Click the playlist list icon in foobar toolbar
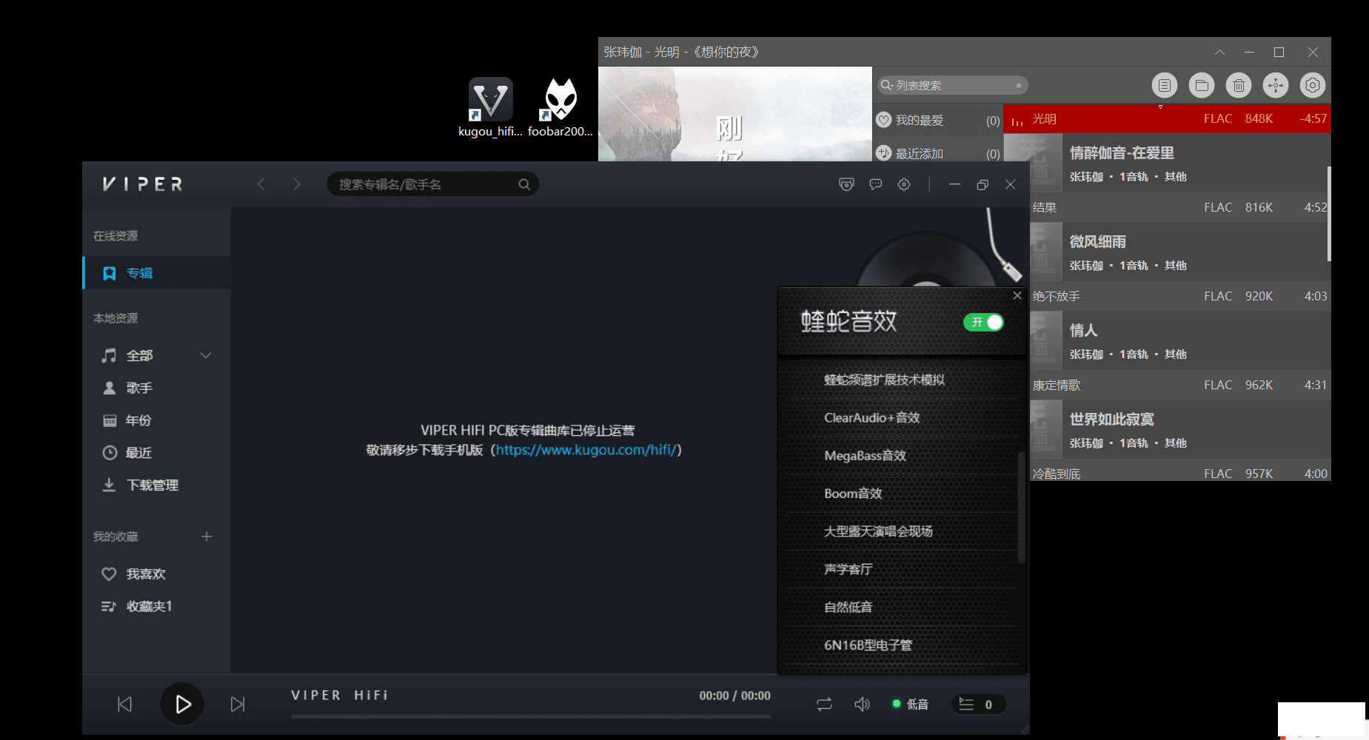The image size is (1369, 740). tap(1165, 85)
